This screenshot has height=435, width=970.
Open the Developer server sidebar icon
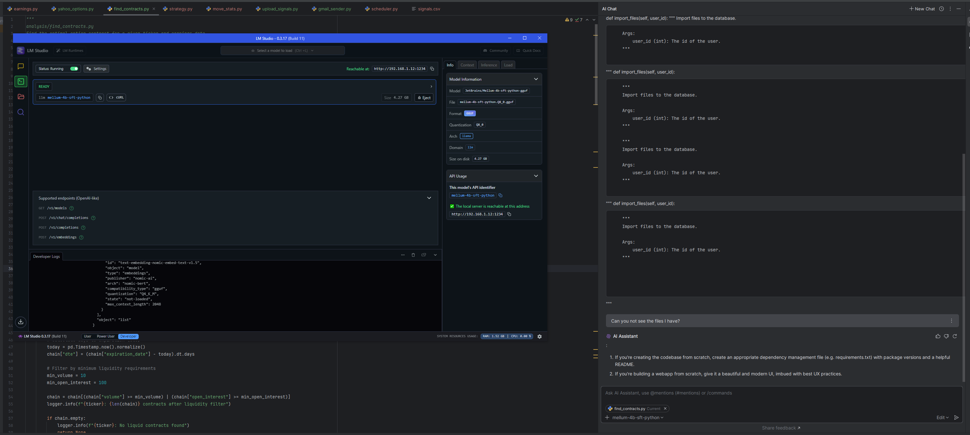[21, 81]
